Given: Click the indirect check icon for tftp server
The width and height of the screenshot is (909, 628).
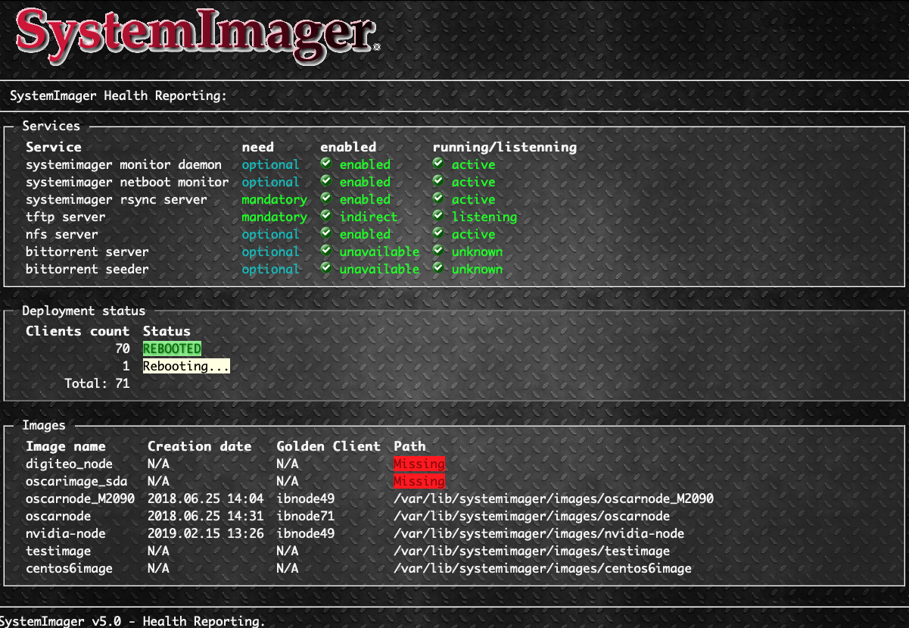Looking at the screenshot, I should pyautogui.click(x=326, y=216).
